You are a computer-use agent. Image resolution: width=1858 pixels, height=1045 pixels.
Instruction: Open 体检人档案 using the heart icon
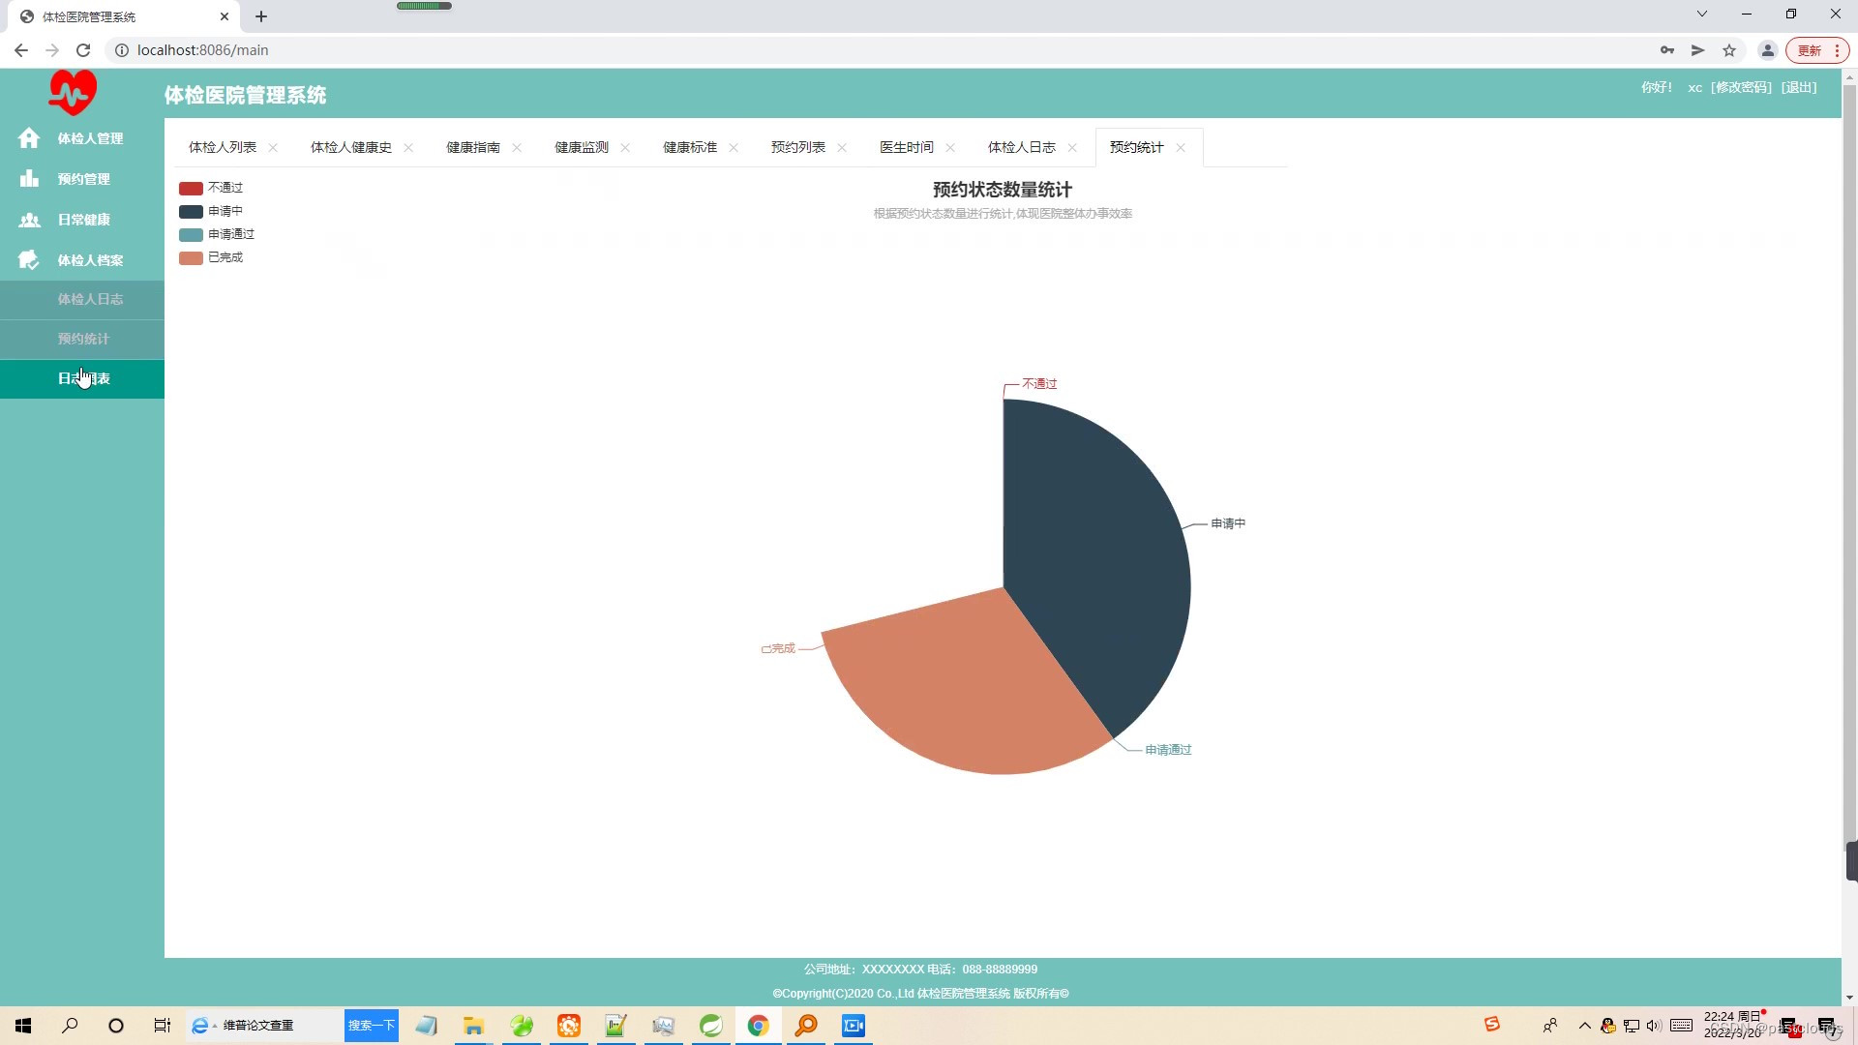tap(29, 259)
